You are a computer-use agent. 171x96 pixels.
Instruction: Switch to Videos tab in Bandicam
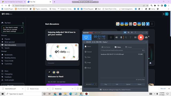[x=118, y=47]
